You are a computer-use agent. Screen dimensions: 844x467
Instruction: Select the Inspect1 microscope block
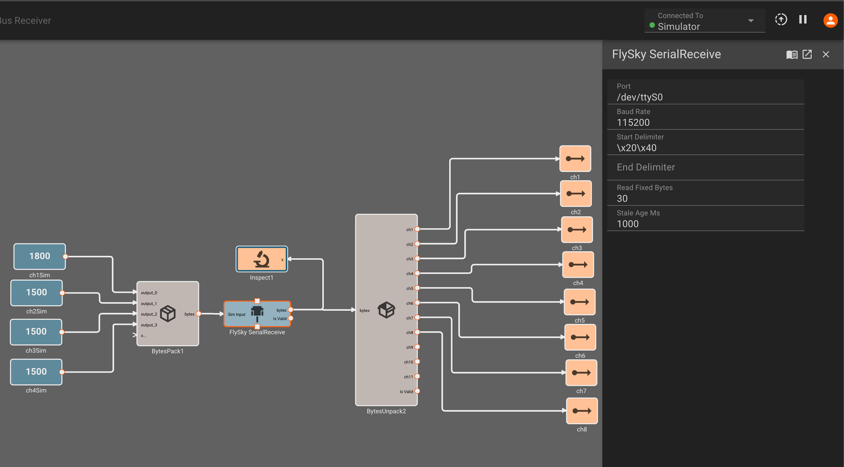[x=261, y=259]
